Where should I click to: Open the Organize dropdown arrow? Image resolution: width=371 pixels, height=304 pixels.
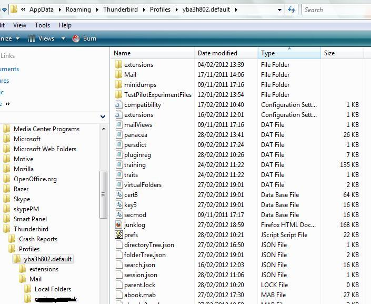[17, 38]
